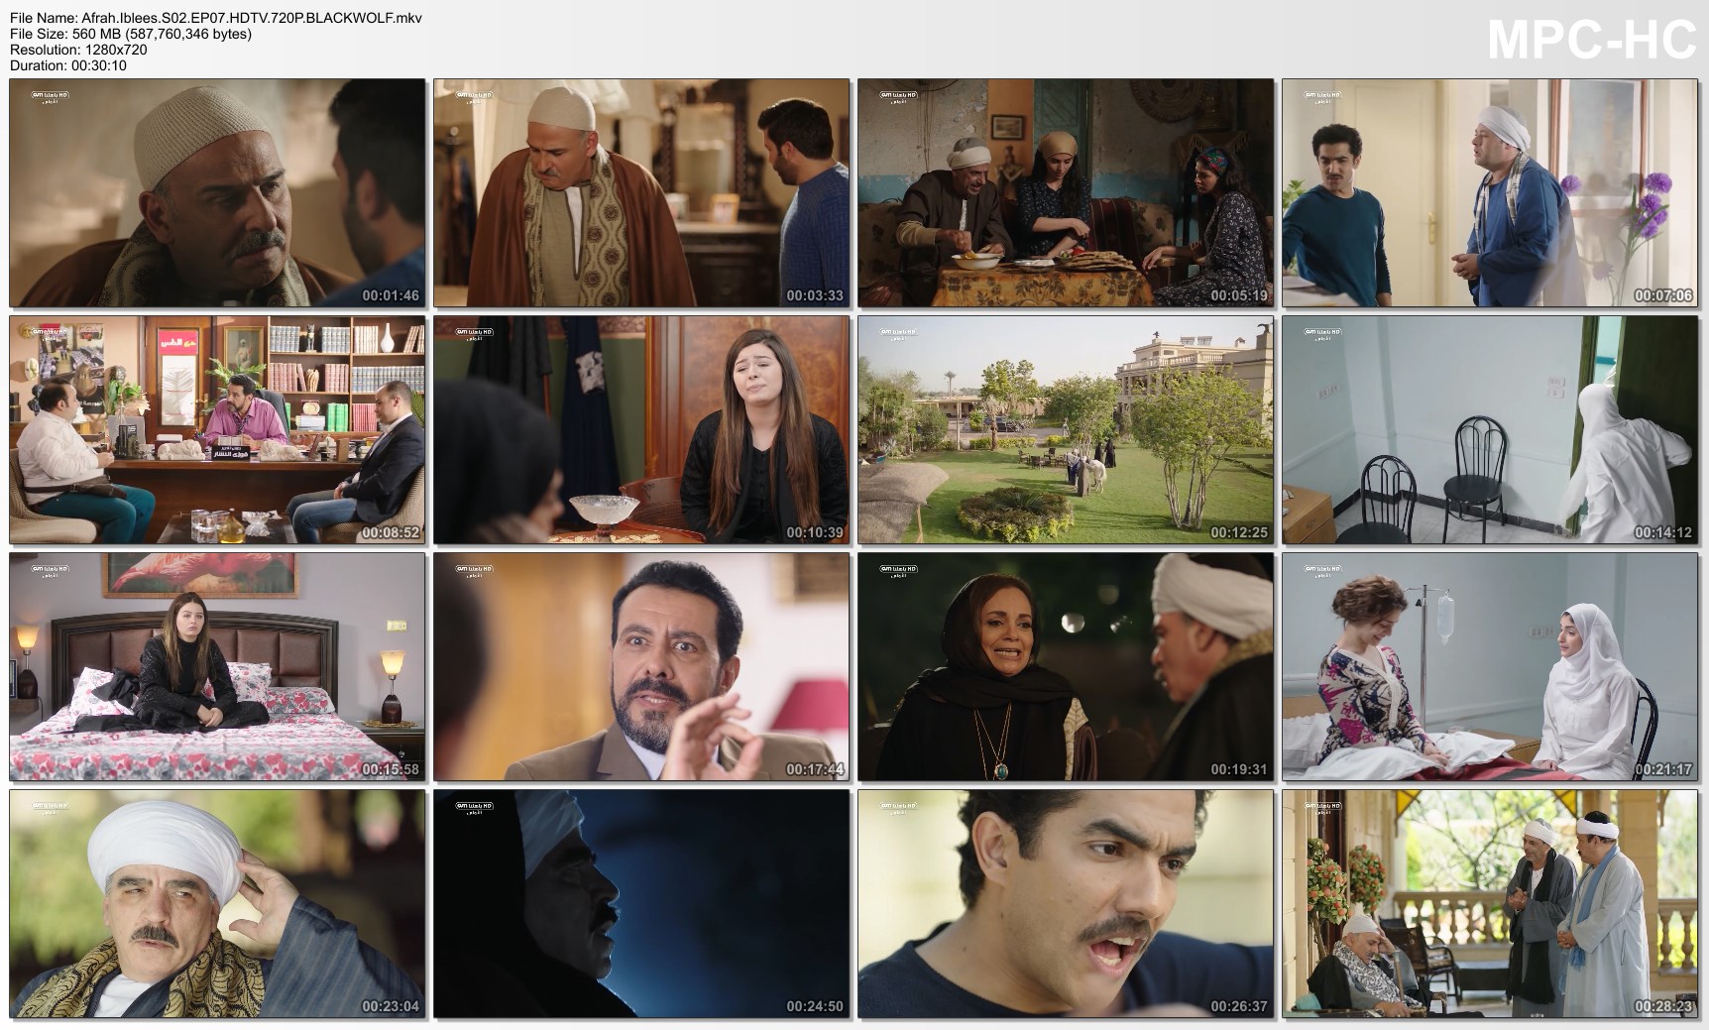Viewport: 1709px width, 1030px height.
Task: Click the File Size 560 MB line
Action: click(x=131, y=34)
